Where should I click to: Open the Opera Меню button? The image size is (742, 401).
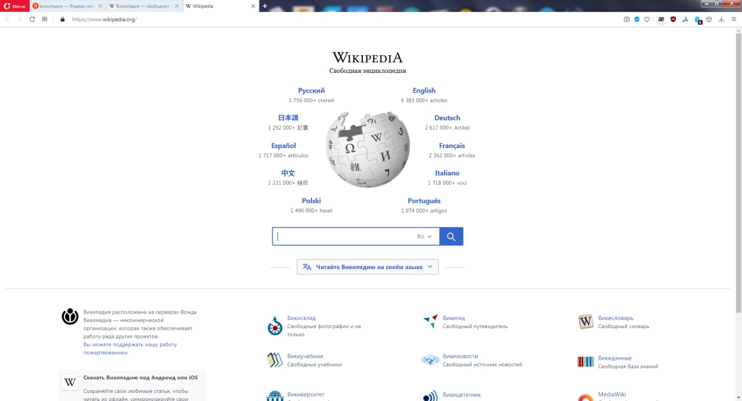tap(14, 6)
